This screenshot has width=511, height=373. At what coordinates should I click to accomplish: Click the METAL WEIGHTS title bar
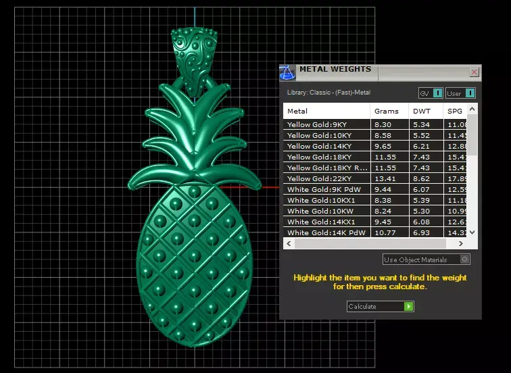pos(381,72)
